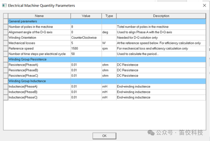Click the 'Inductance(PhaseB)' name cell
The width and height of the screenshot is (210, 141).
click(39, 92)
